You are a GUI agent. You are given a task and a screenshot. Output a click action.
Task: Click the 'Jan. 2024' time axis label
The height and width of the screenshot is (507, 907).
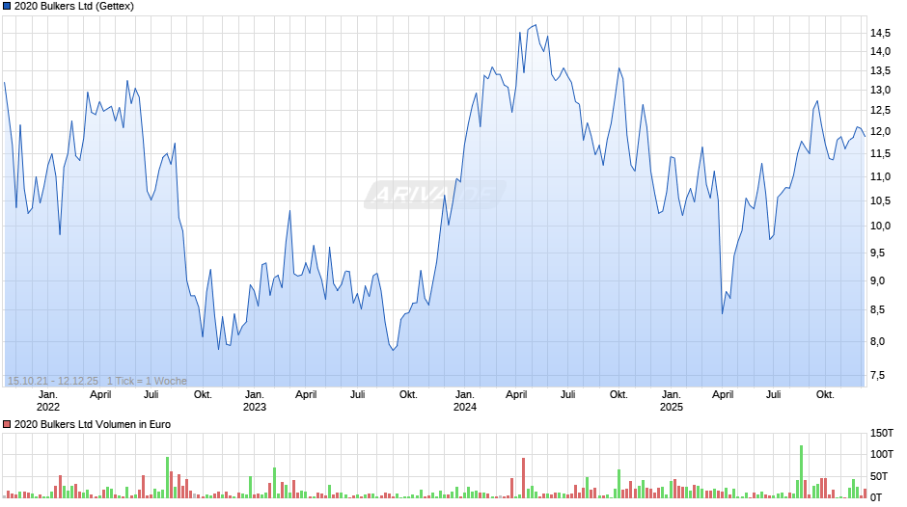[x=465, y=401]
